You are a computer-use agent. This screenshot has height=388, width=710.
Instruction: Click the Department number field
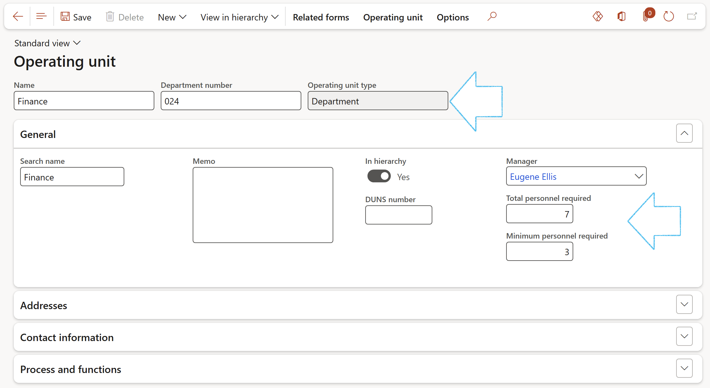point(231,101)
